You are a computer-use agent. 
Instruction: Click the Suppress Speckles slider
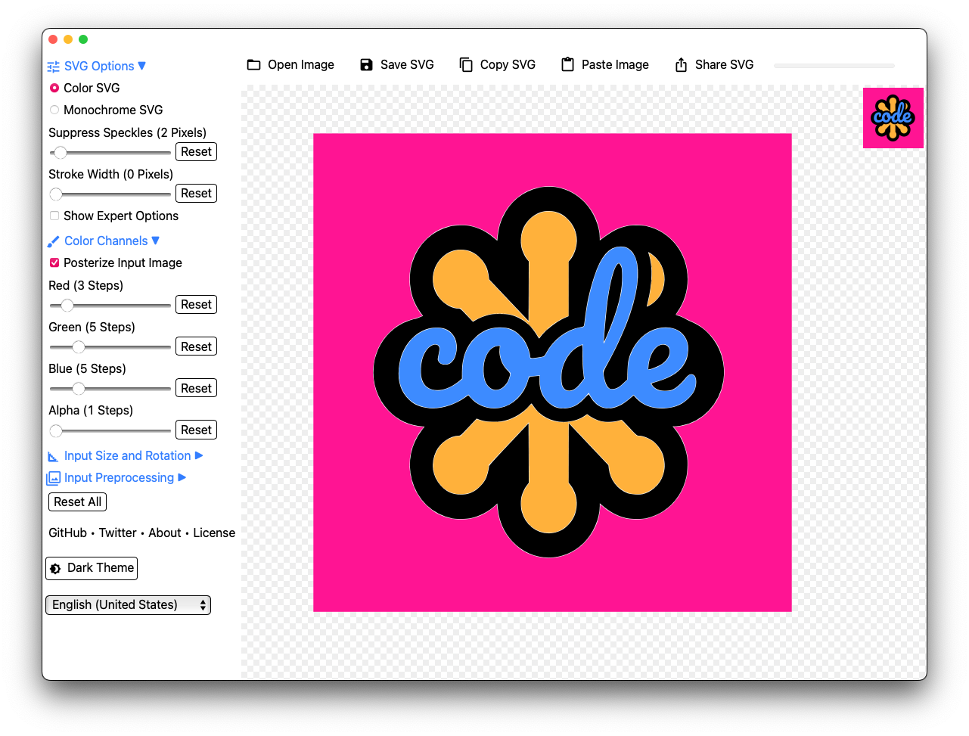click(x=110, y=153)
